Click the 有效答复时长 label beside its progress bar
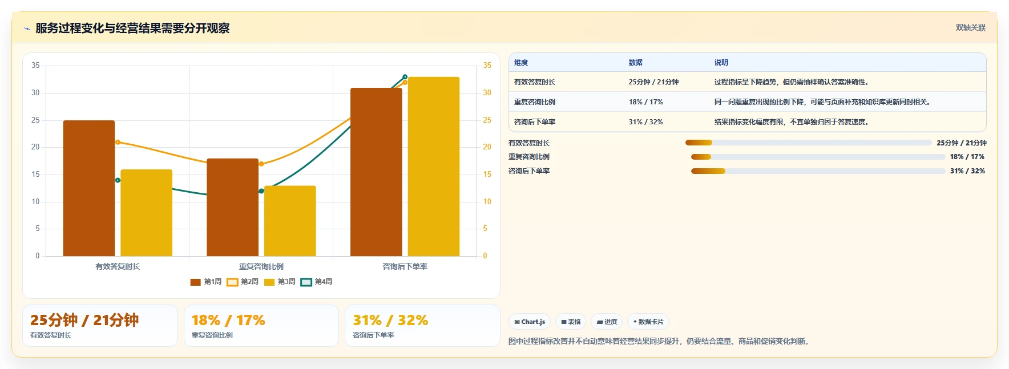 click(529, 143)
